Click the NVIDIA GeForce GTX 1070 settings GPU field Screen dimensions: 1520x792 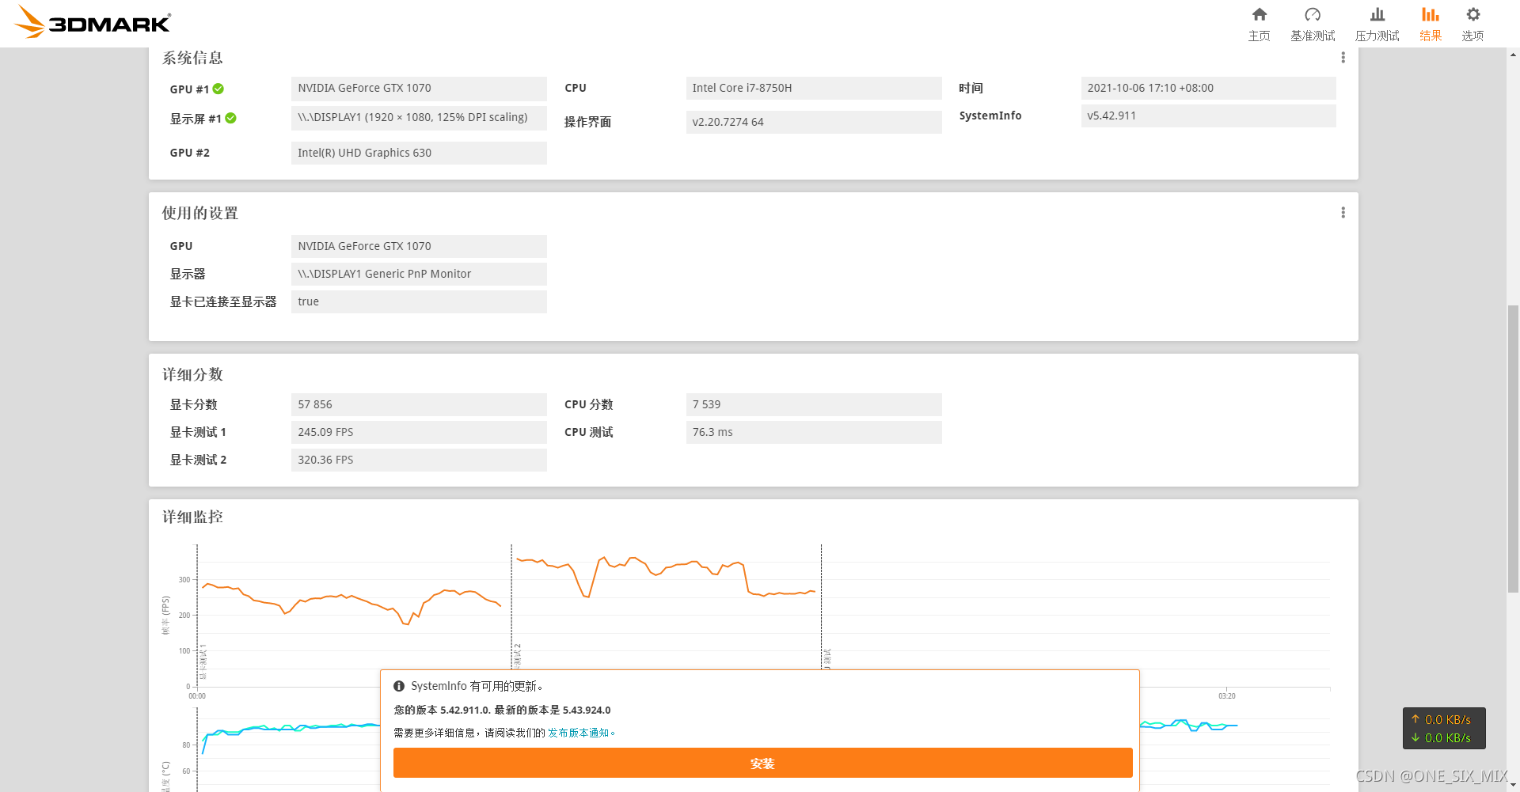[419, 246]
